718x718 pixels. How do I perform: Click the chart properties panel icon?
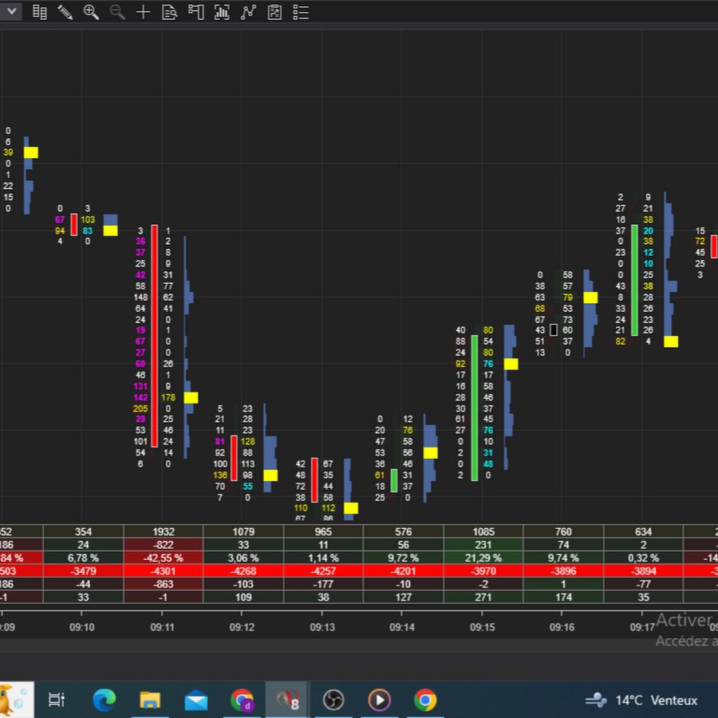196,12
